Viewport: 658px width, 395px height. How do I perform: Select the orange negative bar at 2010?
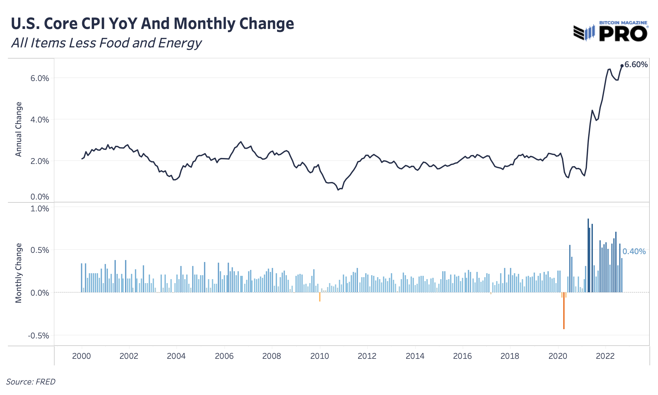[319, 297]
